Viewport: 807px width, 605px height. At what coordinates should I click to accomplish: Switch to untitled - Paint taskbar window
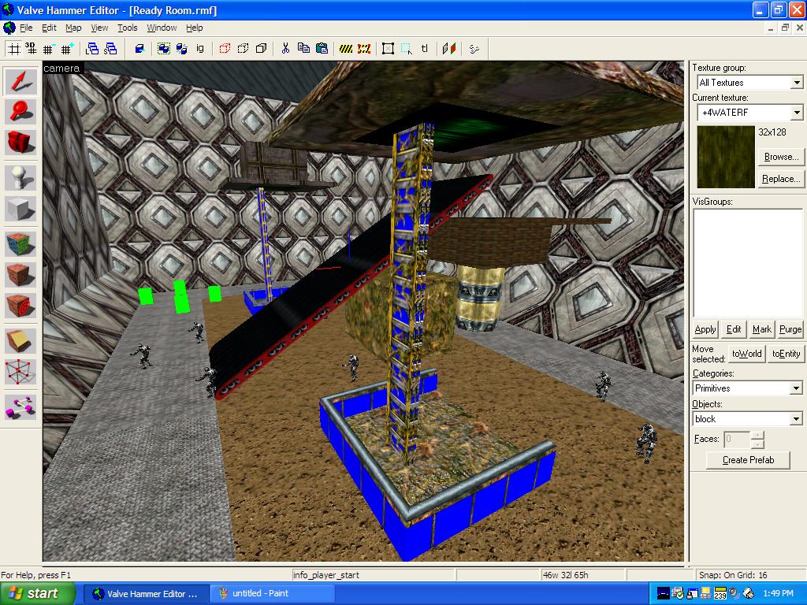(x=271, y=593)
